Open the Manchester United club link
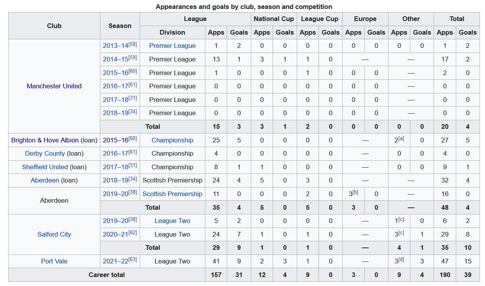The height and width of the screenshot is (286, 485). coord(54,86)
